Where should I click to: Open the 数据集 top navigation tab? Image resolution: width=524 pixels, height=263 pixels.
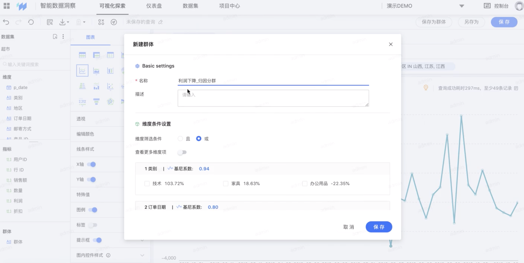[190, 6]
